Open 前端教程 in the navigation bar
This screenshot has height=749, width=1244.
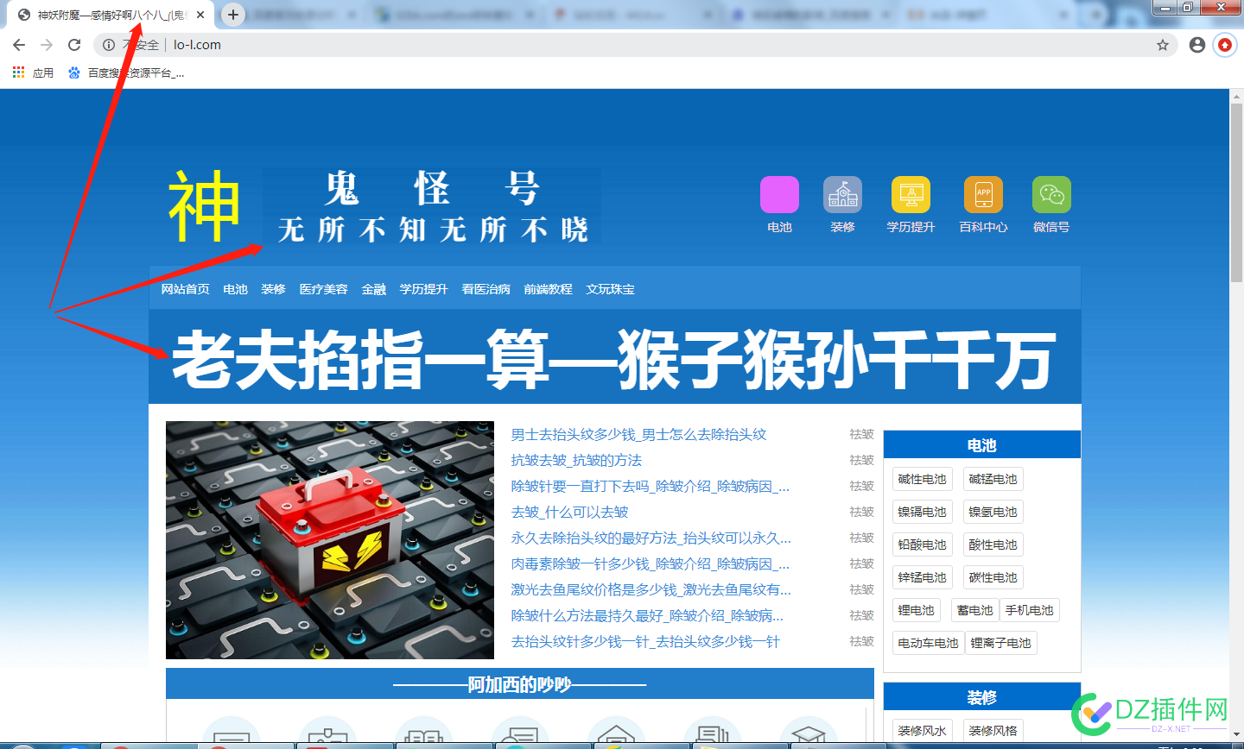(548, 289)
